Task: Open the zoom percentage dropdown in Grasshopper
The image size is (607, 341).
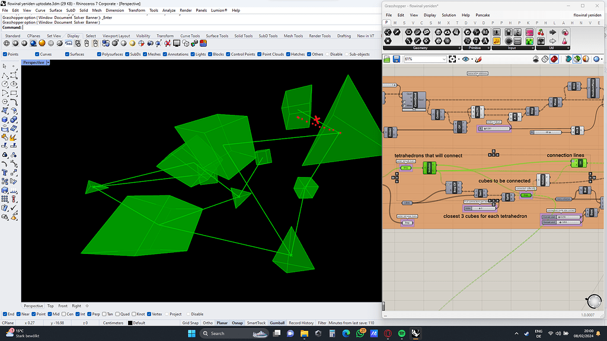Action: click(444, 59)
